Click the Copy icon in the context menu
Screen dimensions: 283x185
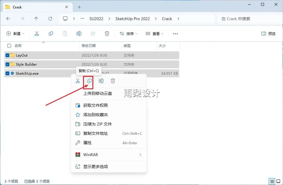click(89, 81)
